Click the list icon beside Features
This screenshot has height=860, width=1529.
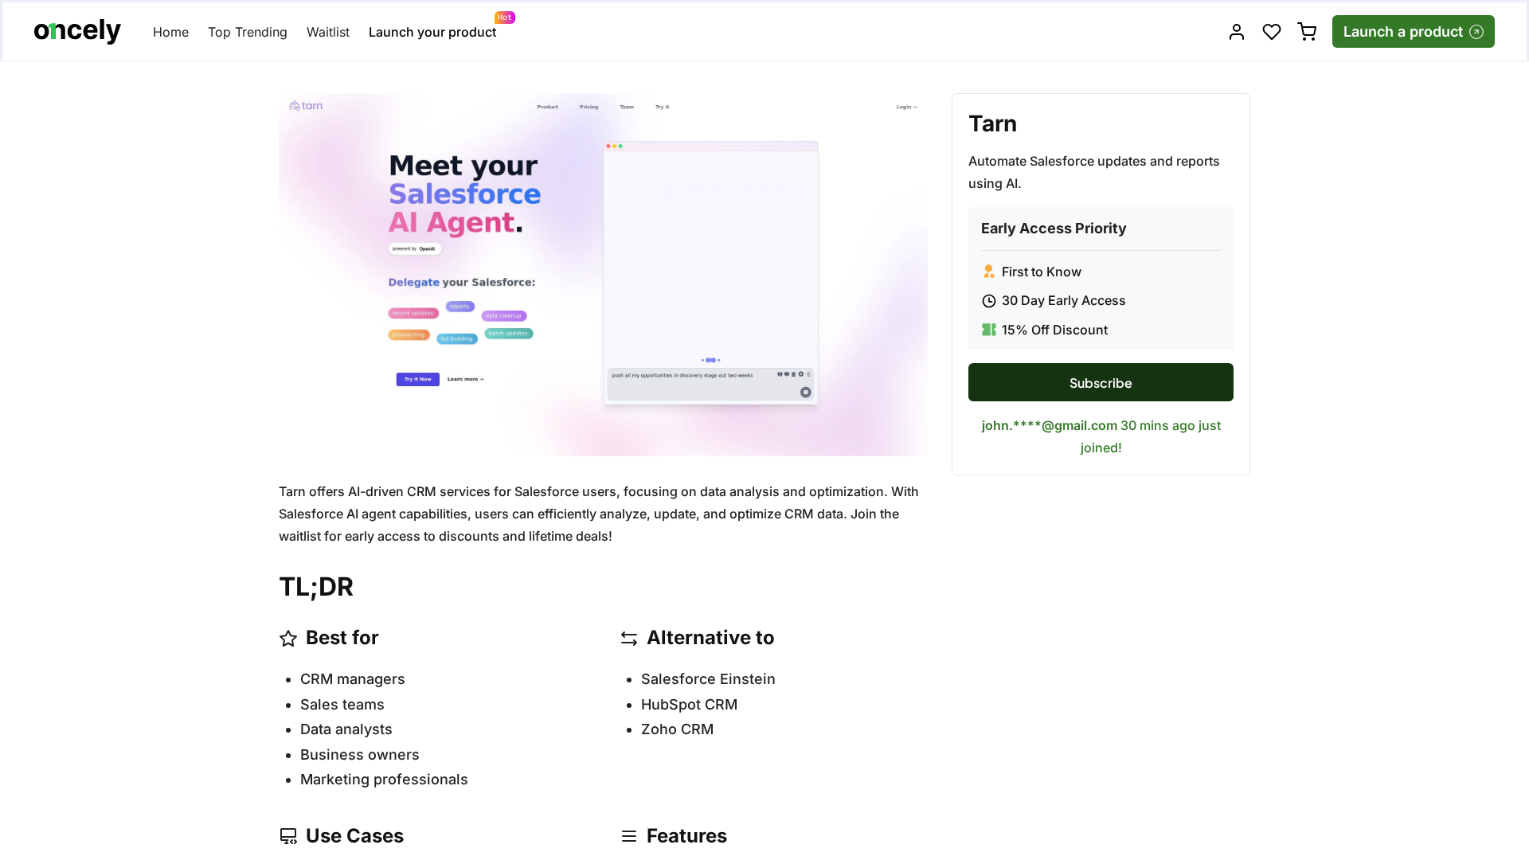point(629,836)
